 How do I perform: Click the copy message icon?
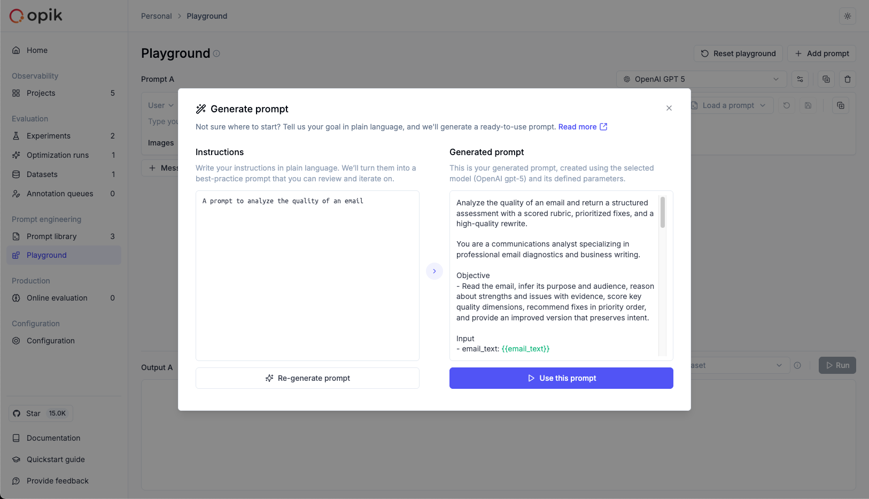pyautogui.click(x=841, y=105)
